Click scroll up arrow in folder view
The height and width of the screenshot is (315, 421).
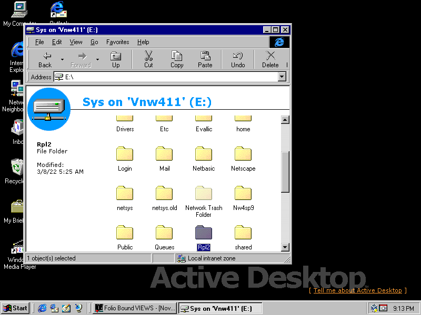tap(285, 120)
